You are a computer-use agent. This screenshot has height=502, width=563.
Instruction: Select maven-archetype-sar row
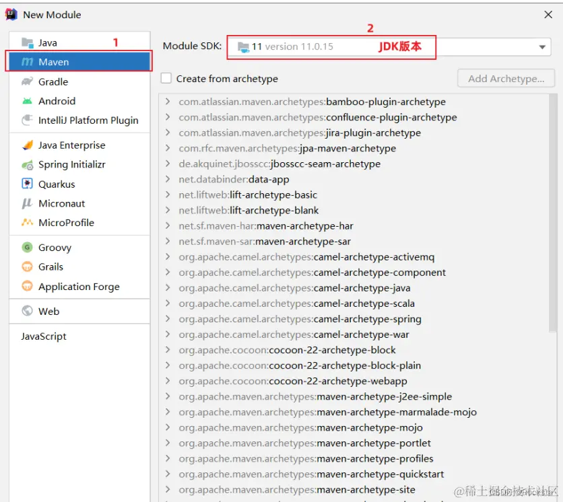(354, 241)
